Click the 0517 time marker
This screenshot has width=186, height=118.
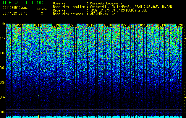click(x=126, y=25)
